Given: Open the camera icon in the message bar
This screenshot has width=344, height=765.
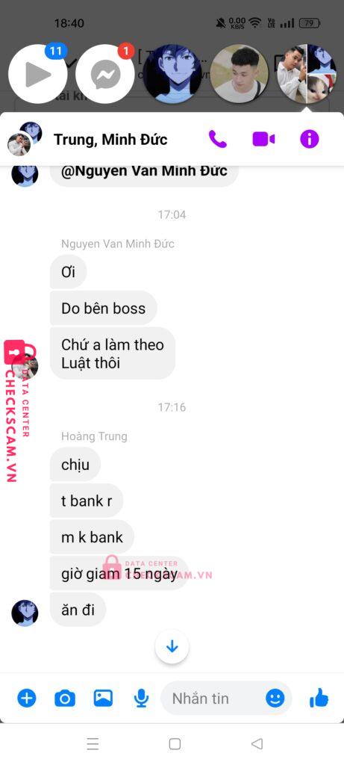Looking at the screenshot, I should [x=65, y=699].
